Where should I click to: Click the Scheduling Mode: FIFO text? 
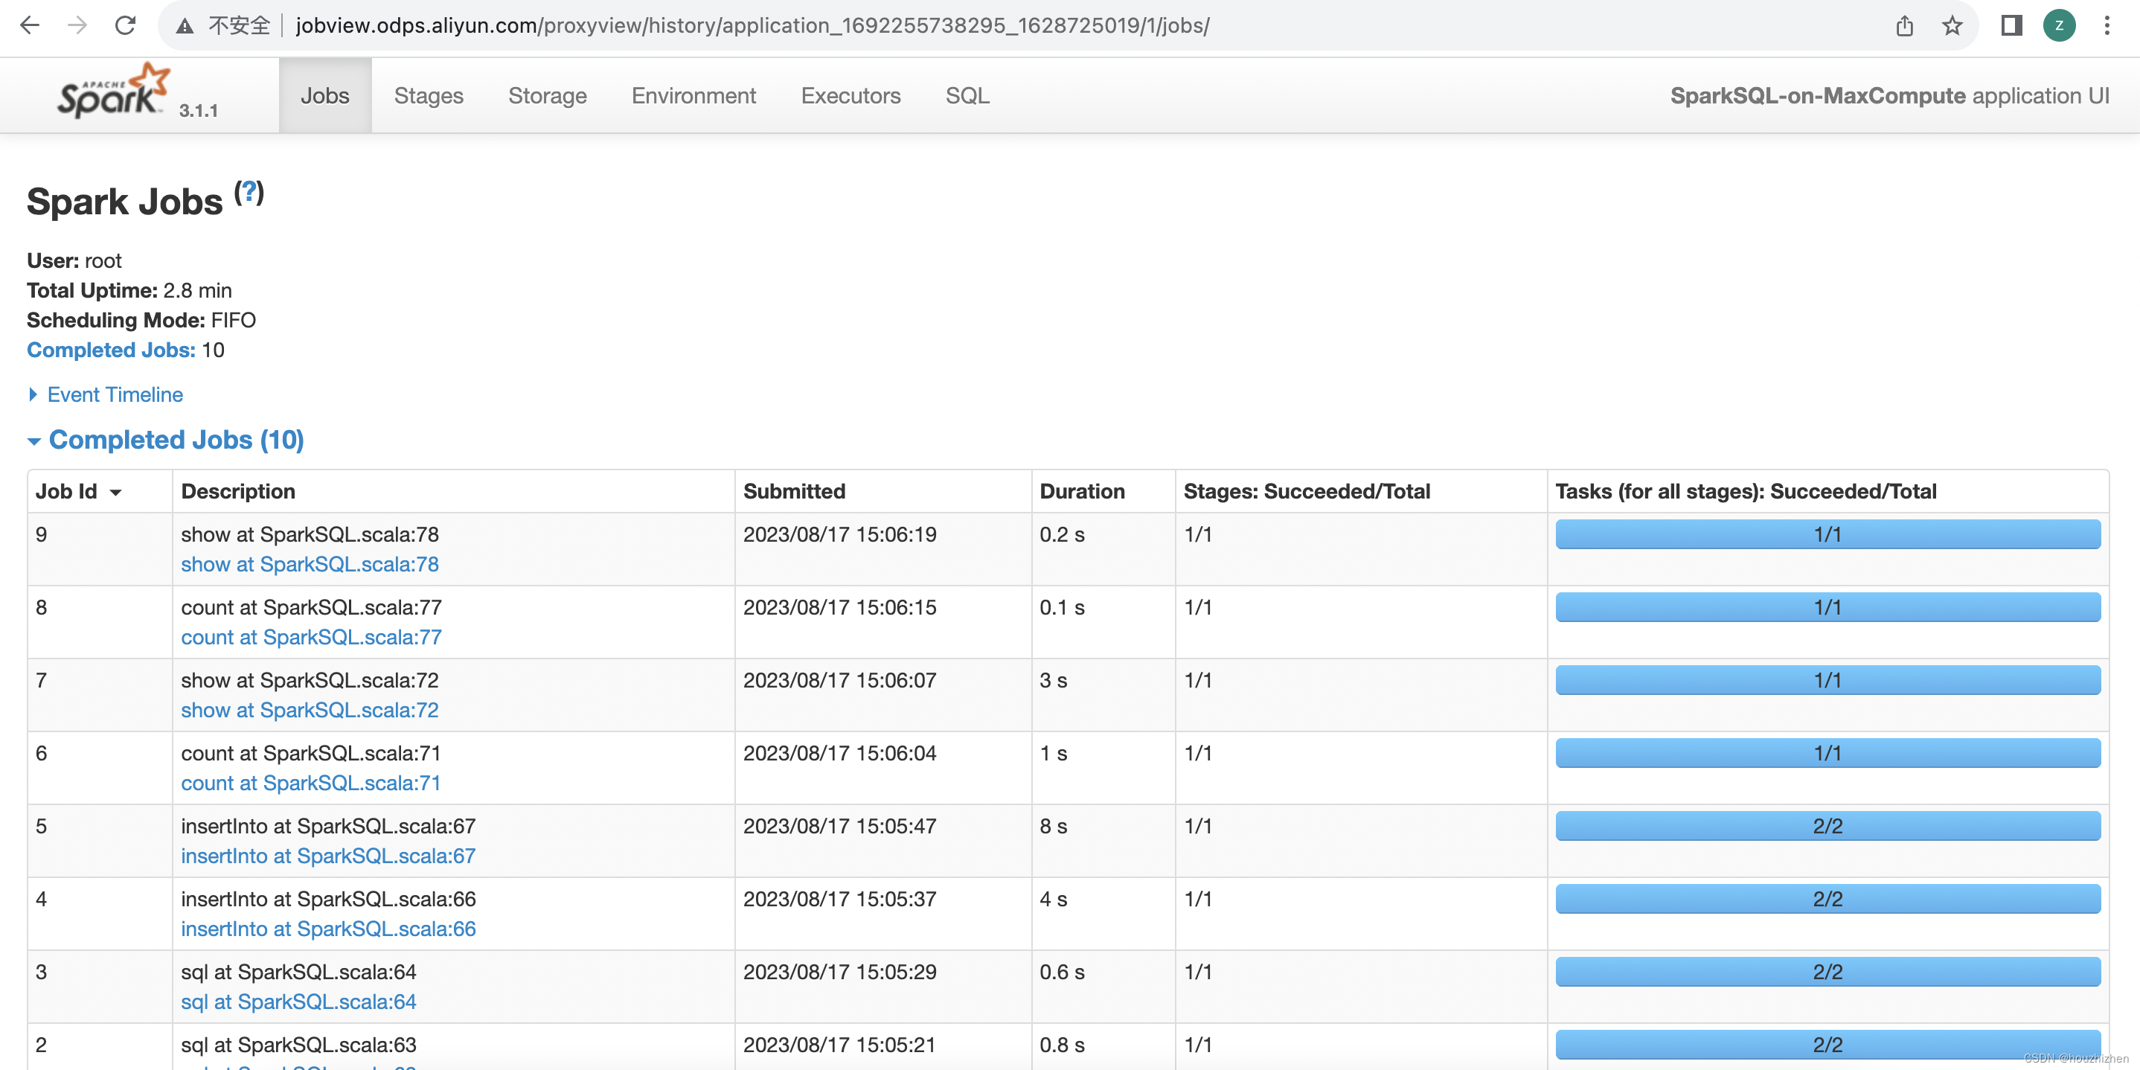pyautogui.click(x=141, y=321)
